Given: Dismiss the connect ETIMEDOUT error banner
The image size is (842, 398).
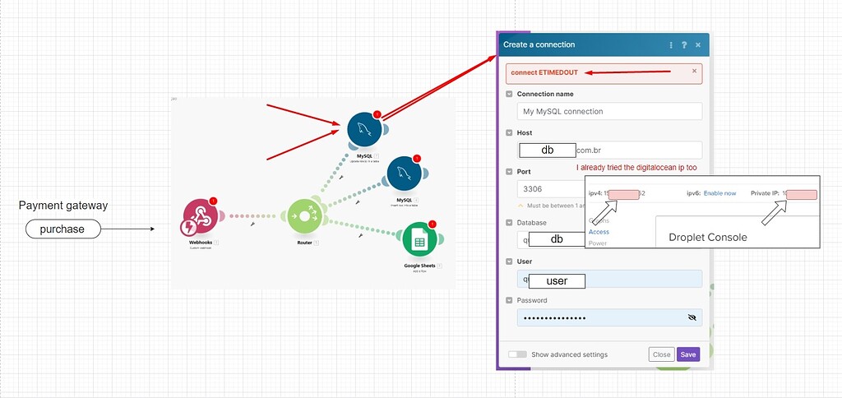Looking at the screenshot, I should 694,72.
